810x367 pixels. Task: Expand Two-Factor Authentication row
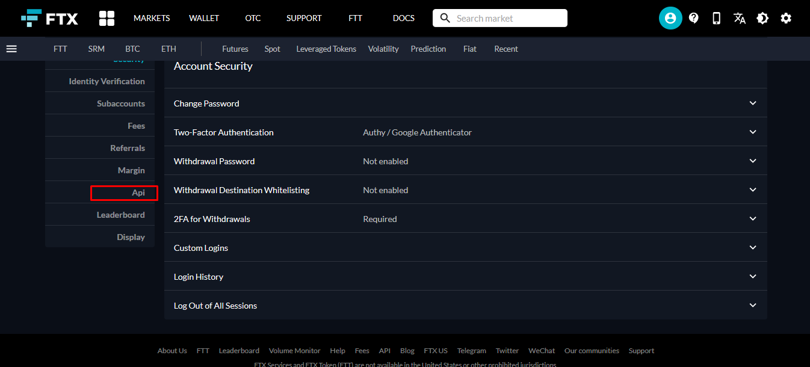752,132
